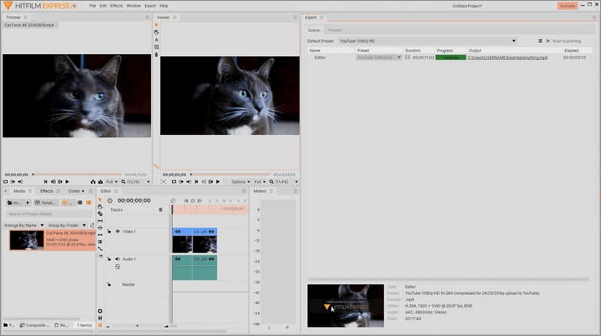Select the Slip edit tool in Editor toolbar
Screen dimensions: 601x336
pyautogui.click(x=100, y=220)
